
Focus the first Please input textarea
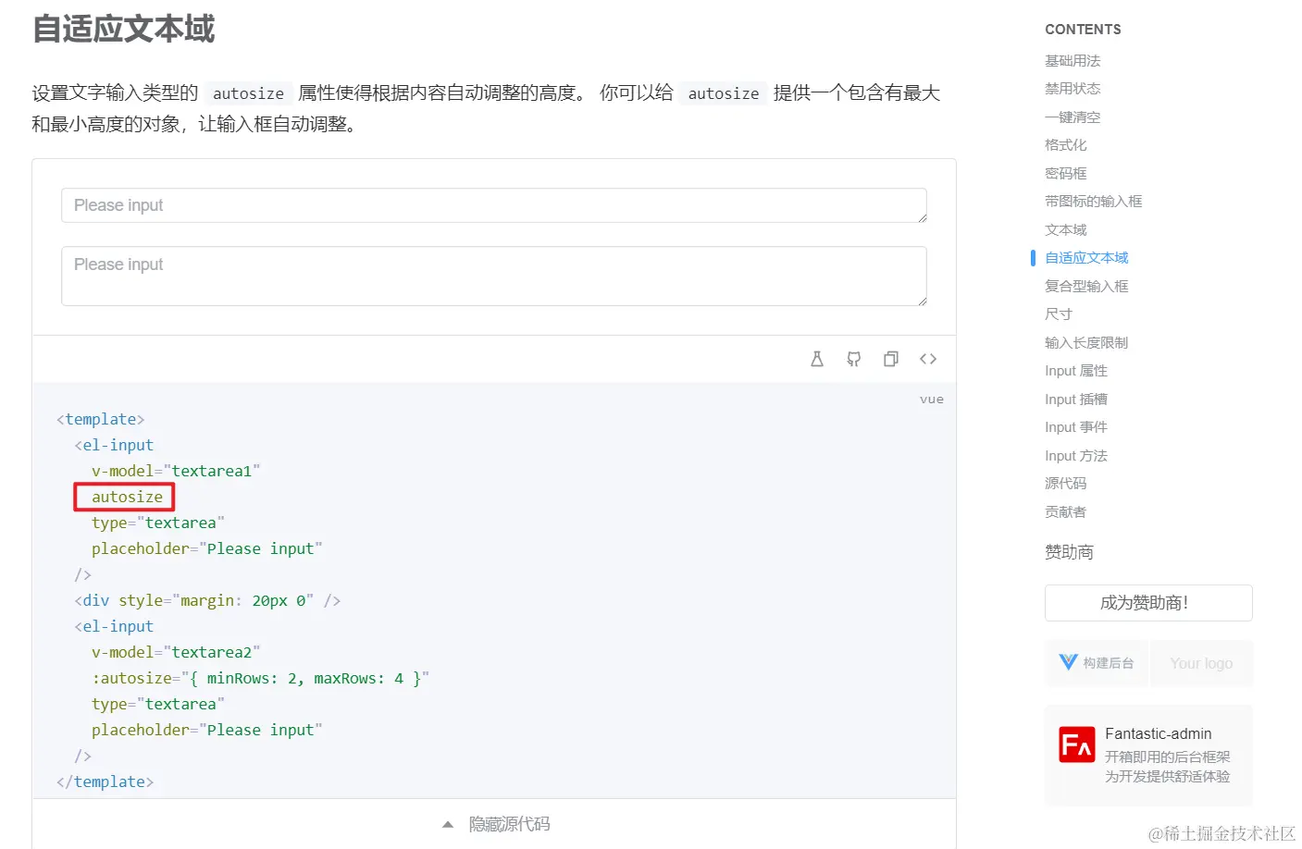(x=494, y=205)
